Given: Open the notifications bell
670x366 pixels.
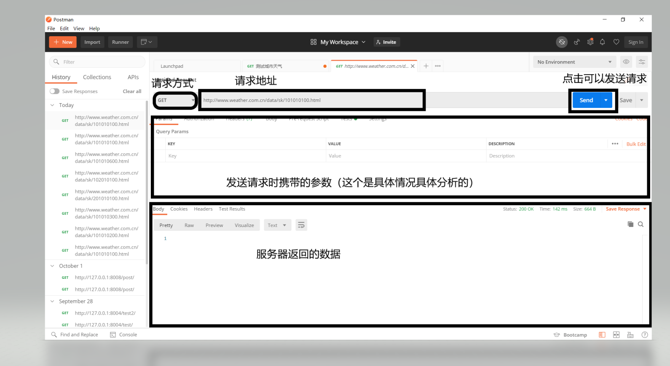Looking at the screenshot, I should tap(603, 42).
